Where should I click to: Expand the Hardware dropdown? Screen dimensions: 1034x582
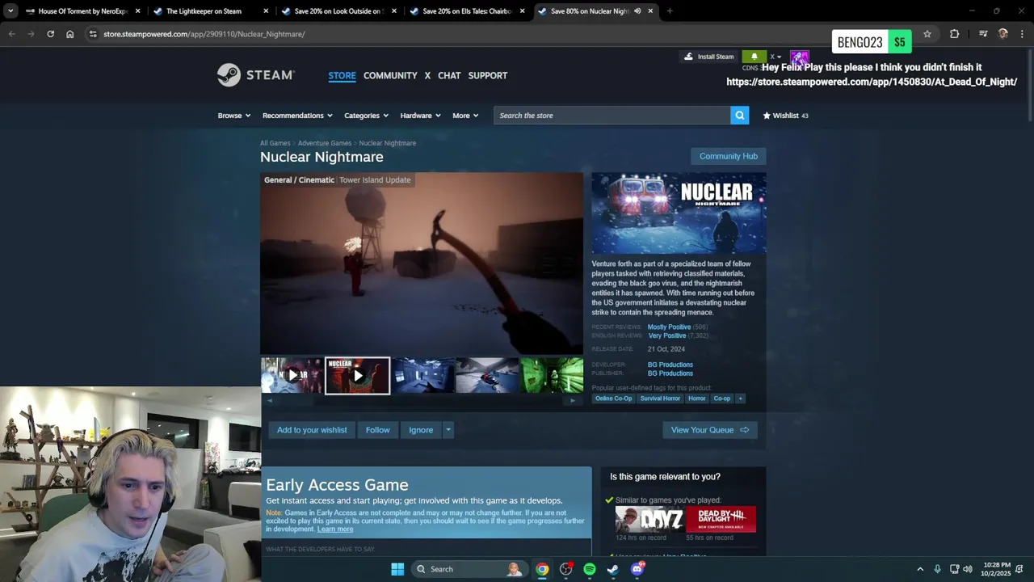[x=420, y=116]
